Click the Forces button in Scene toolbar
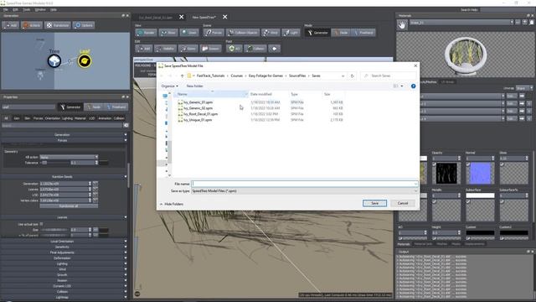536x302 pixels. 214,33
